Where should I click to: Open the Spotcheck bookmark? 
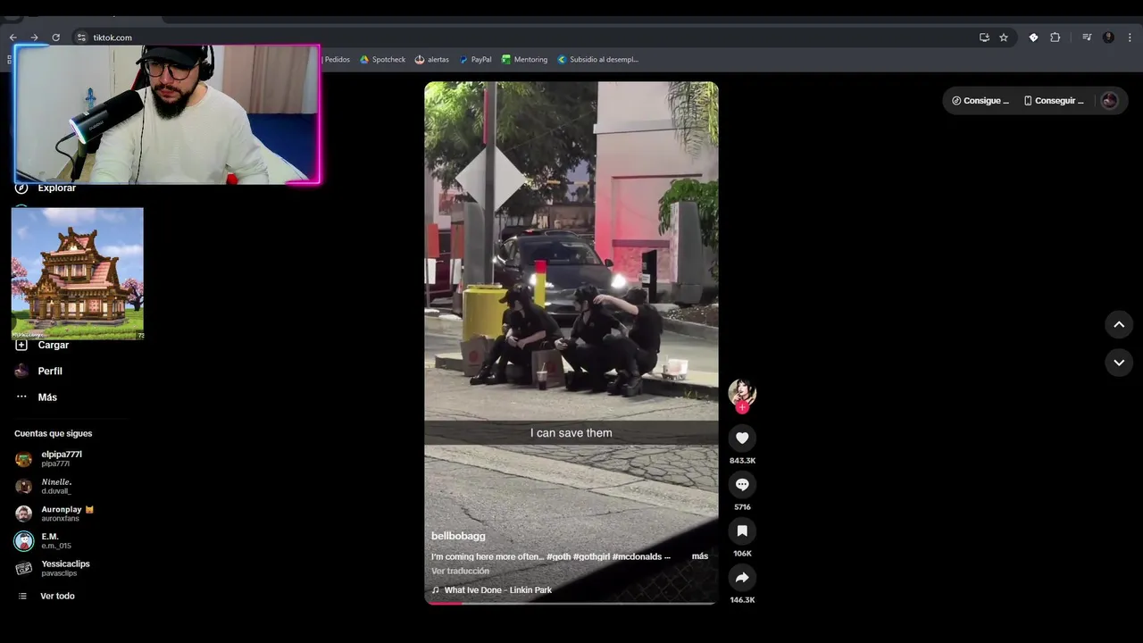click(x=382, y=60)
